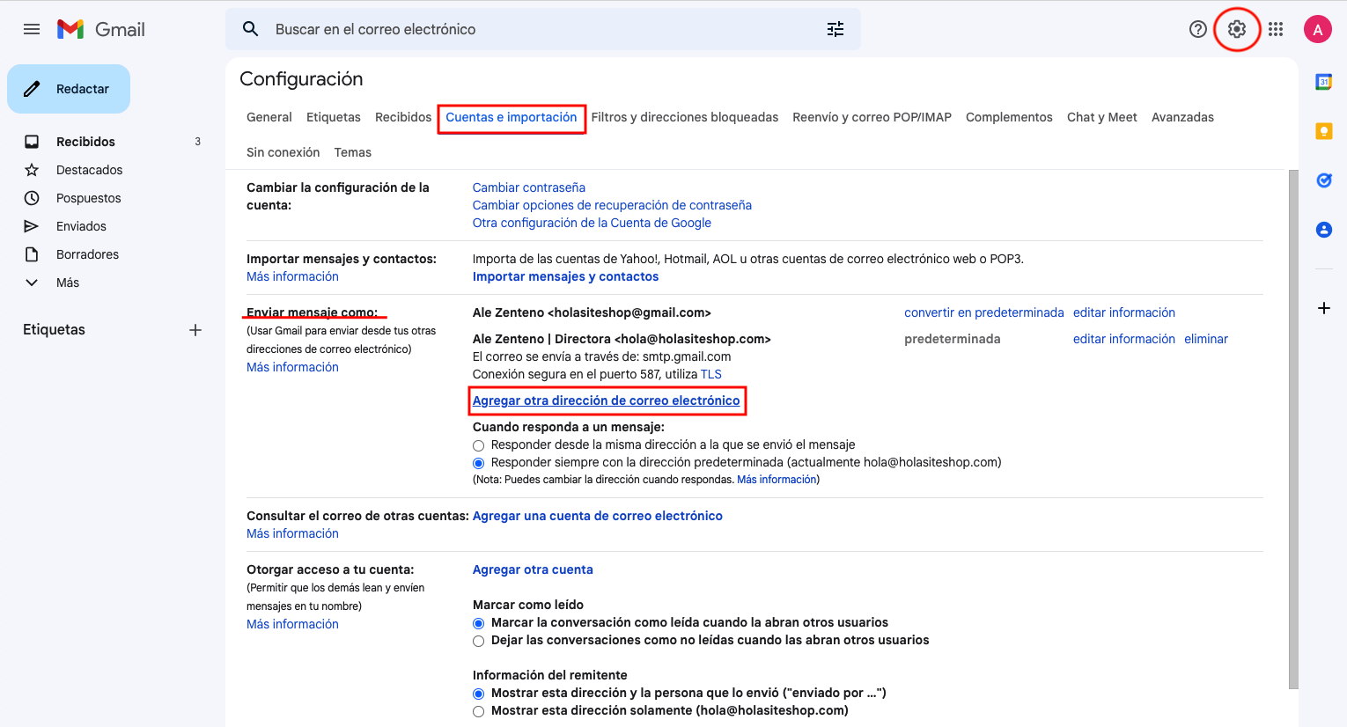Click the Redactar compose button
The image size is (1347, 727).
(69, 89)
